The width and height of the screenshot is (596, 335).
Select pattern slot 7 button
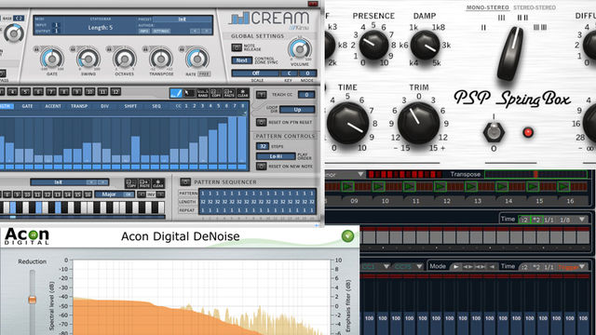point(51,91)
